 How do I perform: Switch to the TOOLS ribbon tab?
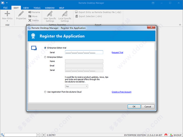(x=37, y=8)
